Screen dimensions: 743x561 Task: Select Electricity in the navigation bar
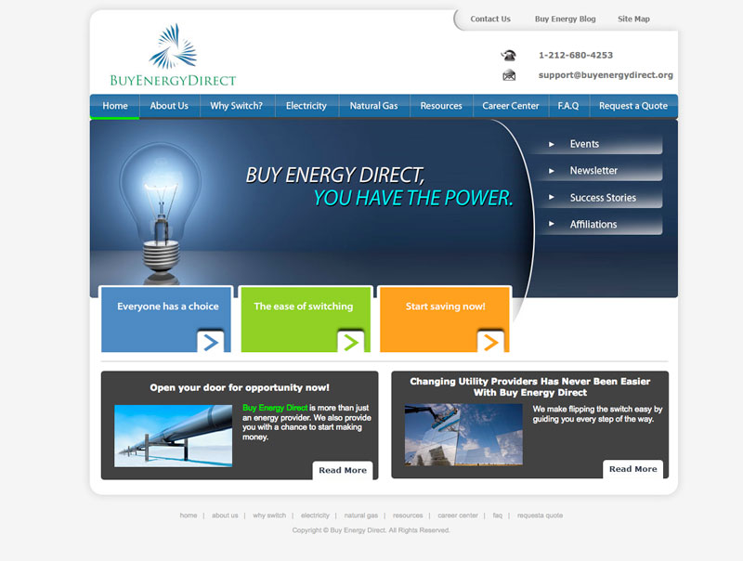coord(306,106)
